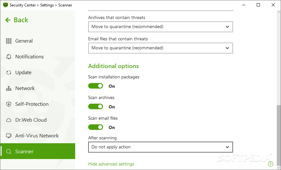Open the After scanning action dropdown
The width and height of the screenshot is (281, 170).
click(160, 147)
